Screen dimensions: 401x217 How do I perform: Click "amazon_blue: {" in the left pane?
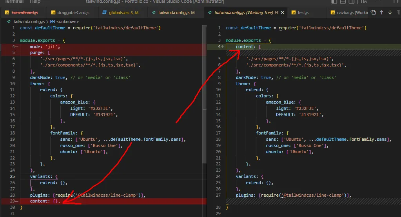78,102
